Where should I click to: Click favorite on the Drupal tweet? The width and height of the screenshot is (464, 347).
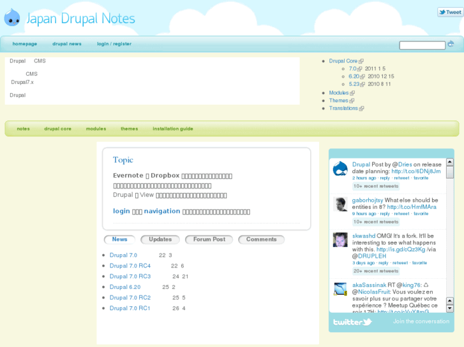click(x=421, y=178)
